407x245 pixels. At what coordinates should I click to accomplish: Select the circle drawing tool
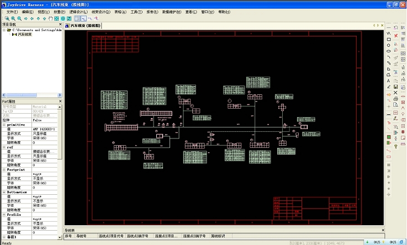[x=389, y=46]
